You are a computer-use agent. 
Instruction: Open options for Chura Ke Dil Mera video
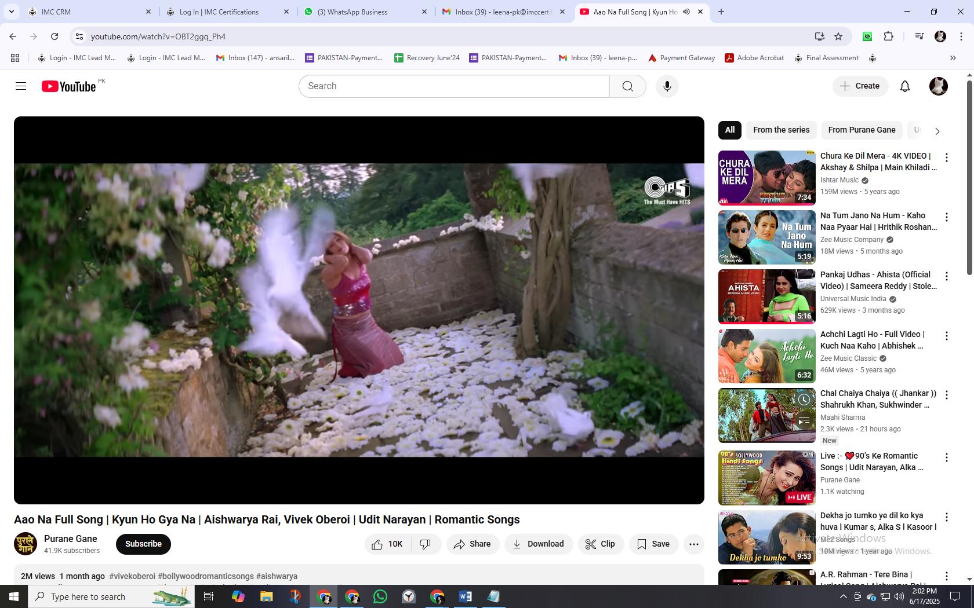pos(947,158)
